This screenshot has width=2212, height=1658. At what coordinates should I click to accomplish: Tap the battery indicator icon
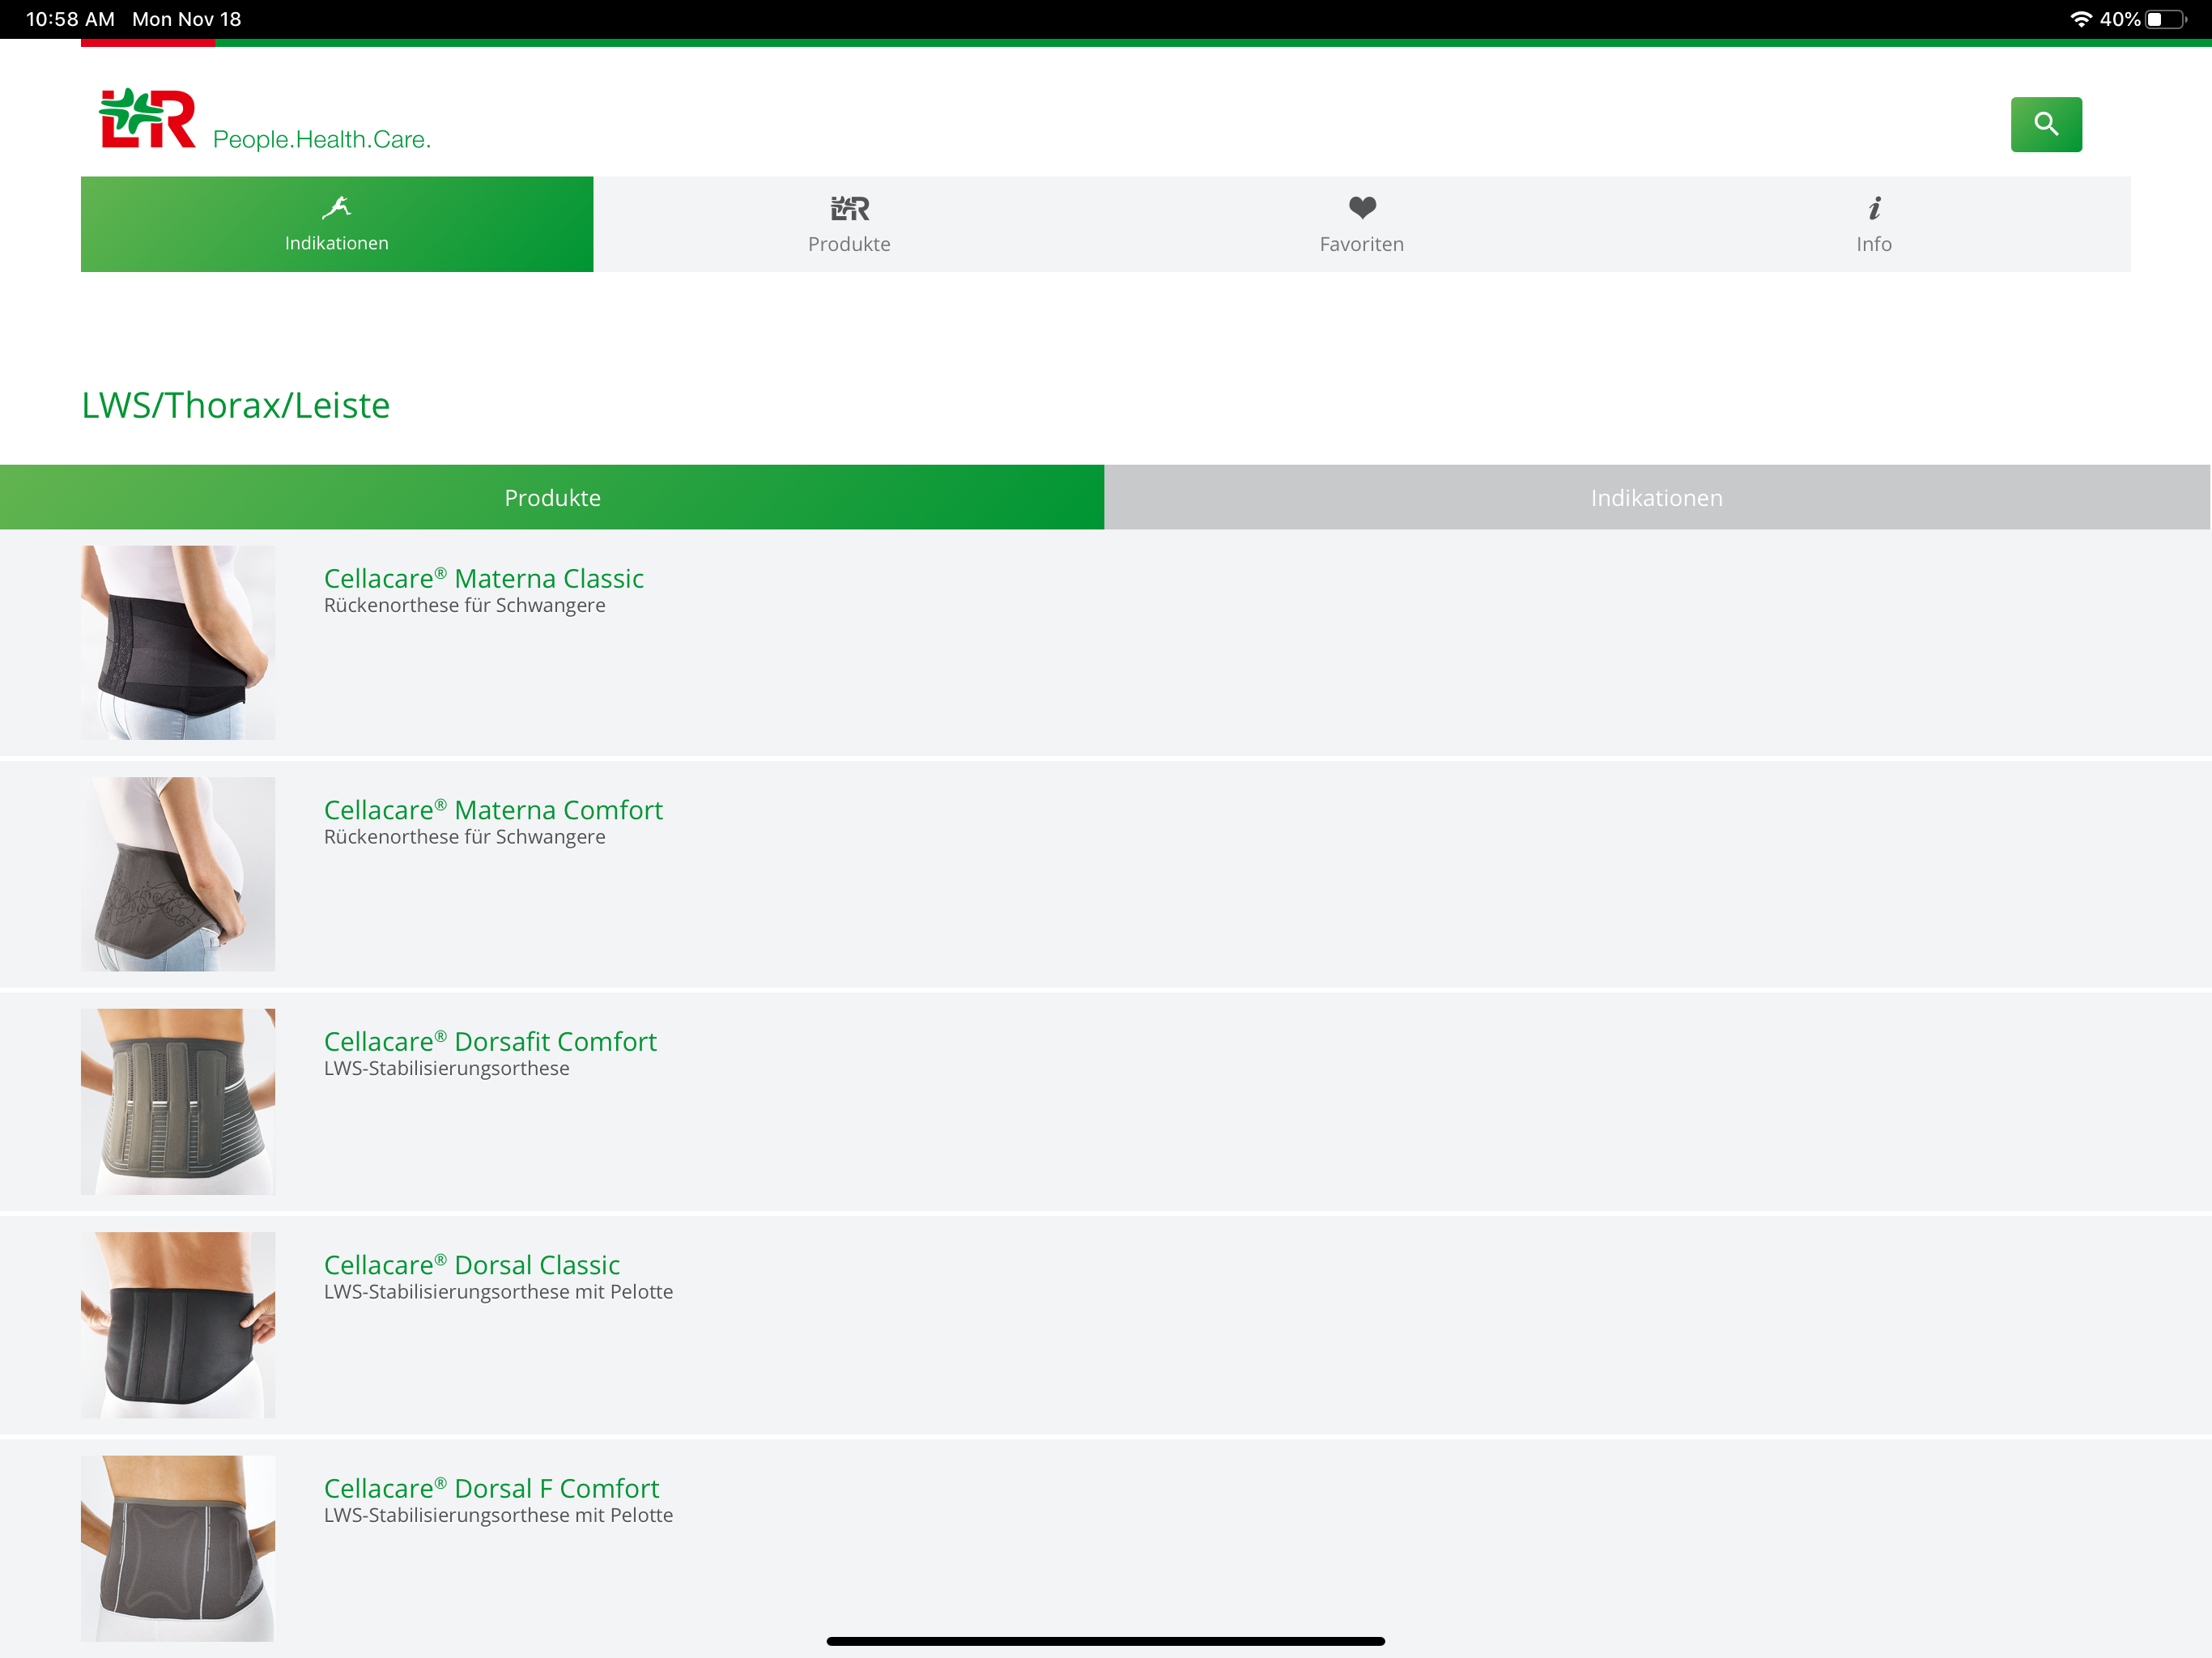2166,19
